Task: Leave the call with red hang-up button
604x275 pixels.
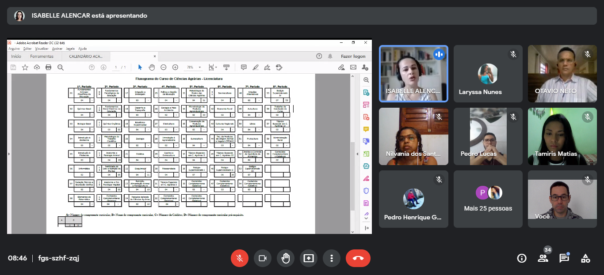Action: pos(358,258)
